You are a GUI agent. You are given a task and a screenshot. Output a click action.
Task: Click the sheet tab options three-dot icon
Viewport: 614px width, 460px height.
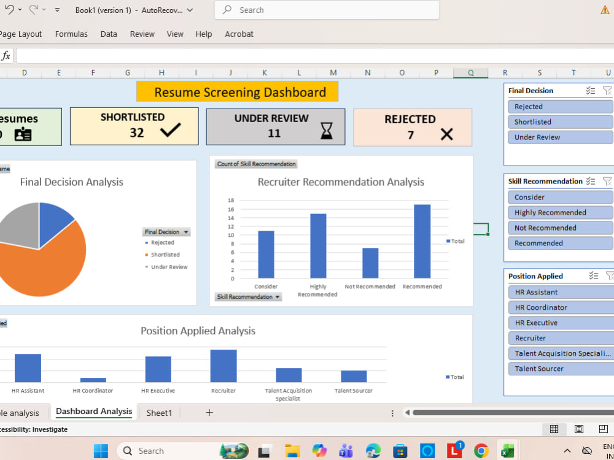pos(392,413)
